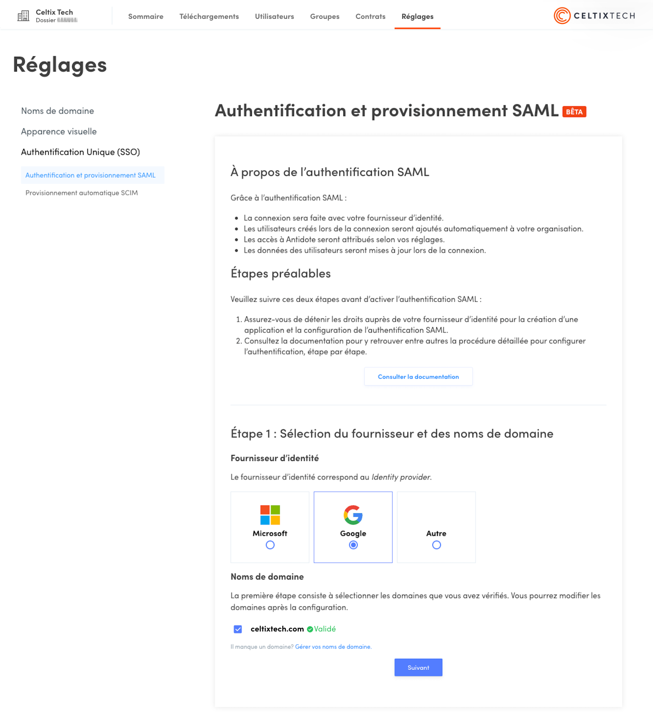
Task: Select Provisionnement automatique SCIM
Action: 82,193
